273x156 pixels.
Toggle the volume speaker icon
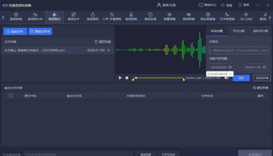pyautogui.click(x=226, y=78)
